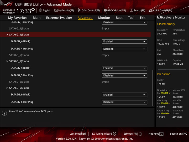
Task: Click the vertical scrollbar of settings list
Action: point(153,88)
